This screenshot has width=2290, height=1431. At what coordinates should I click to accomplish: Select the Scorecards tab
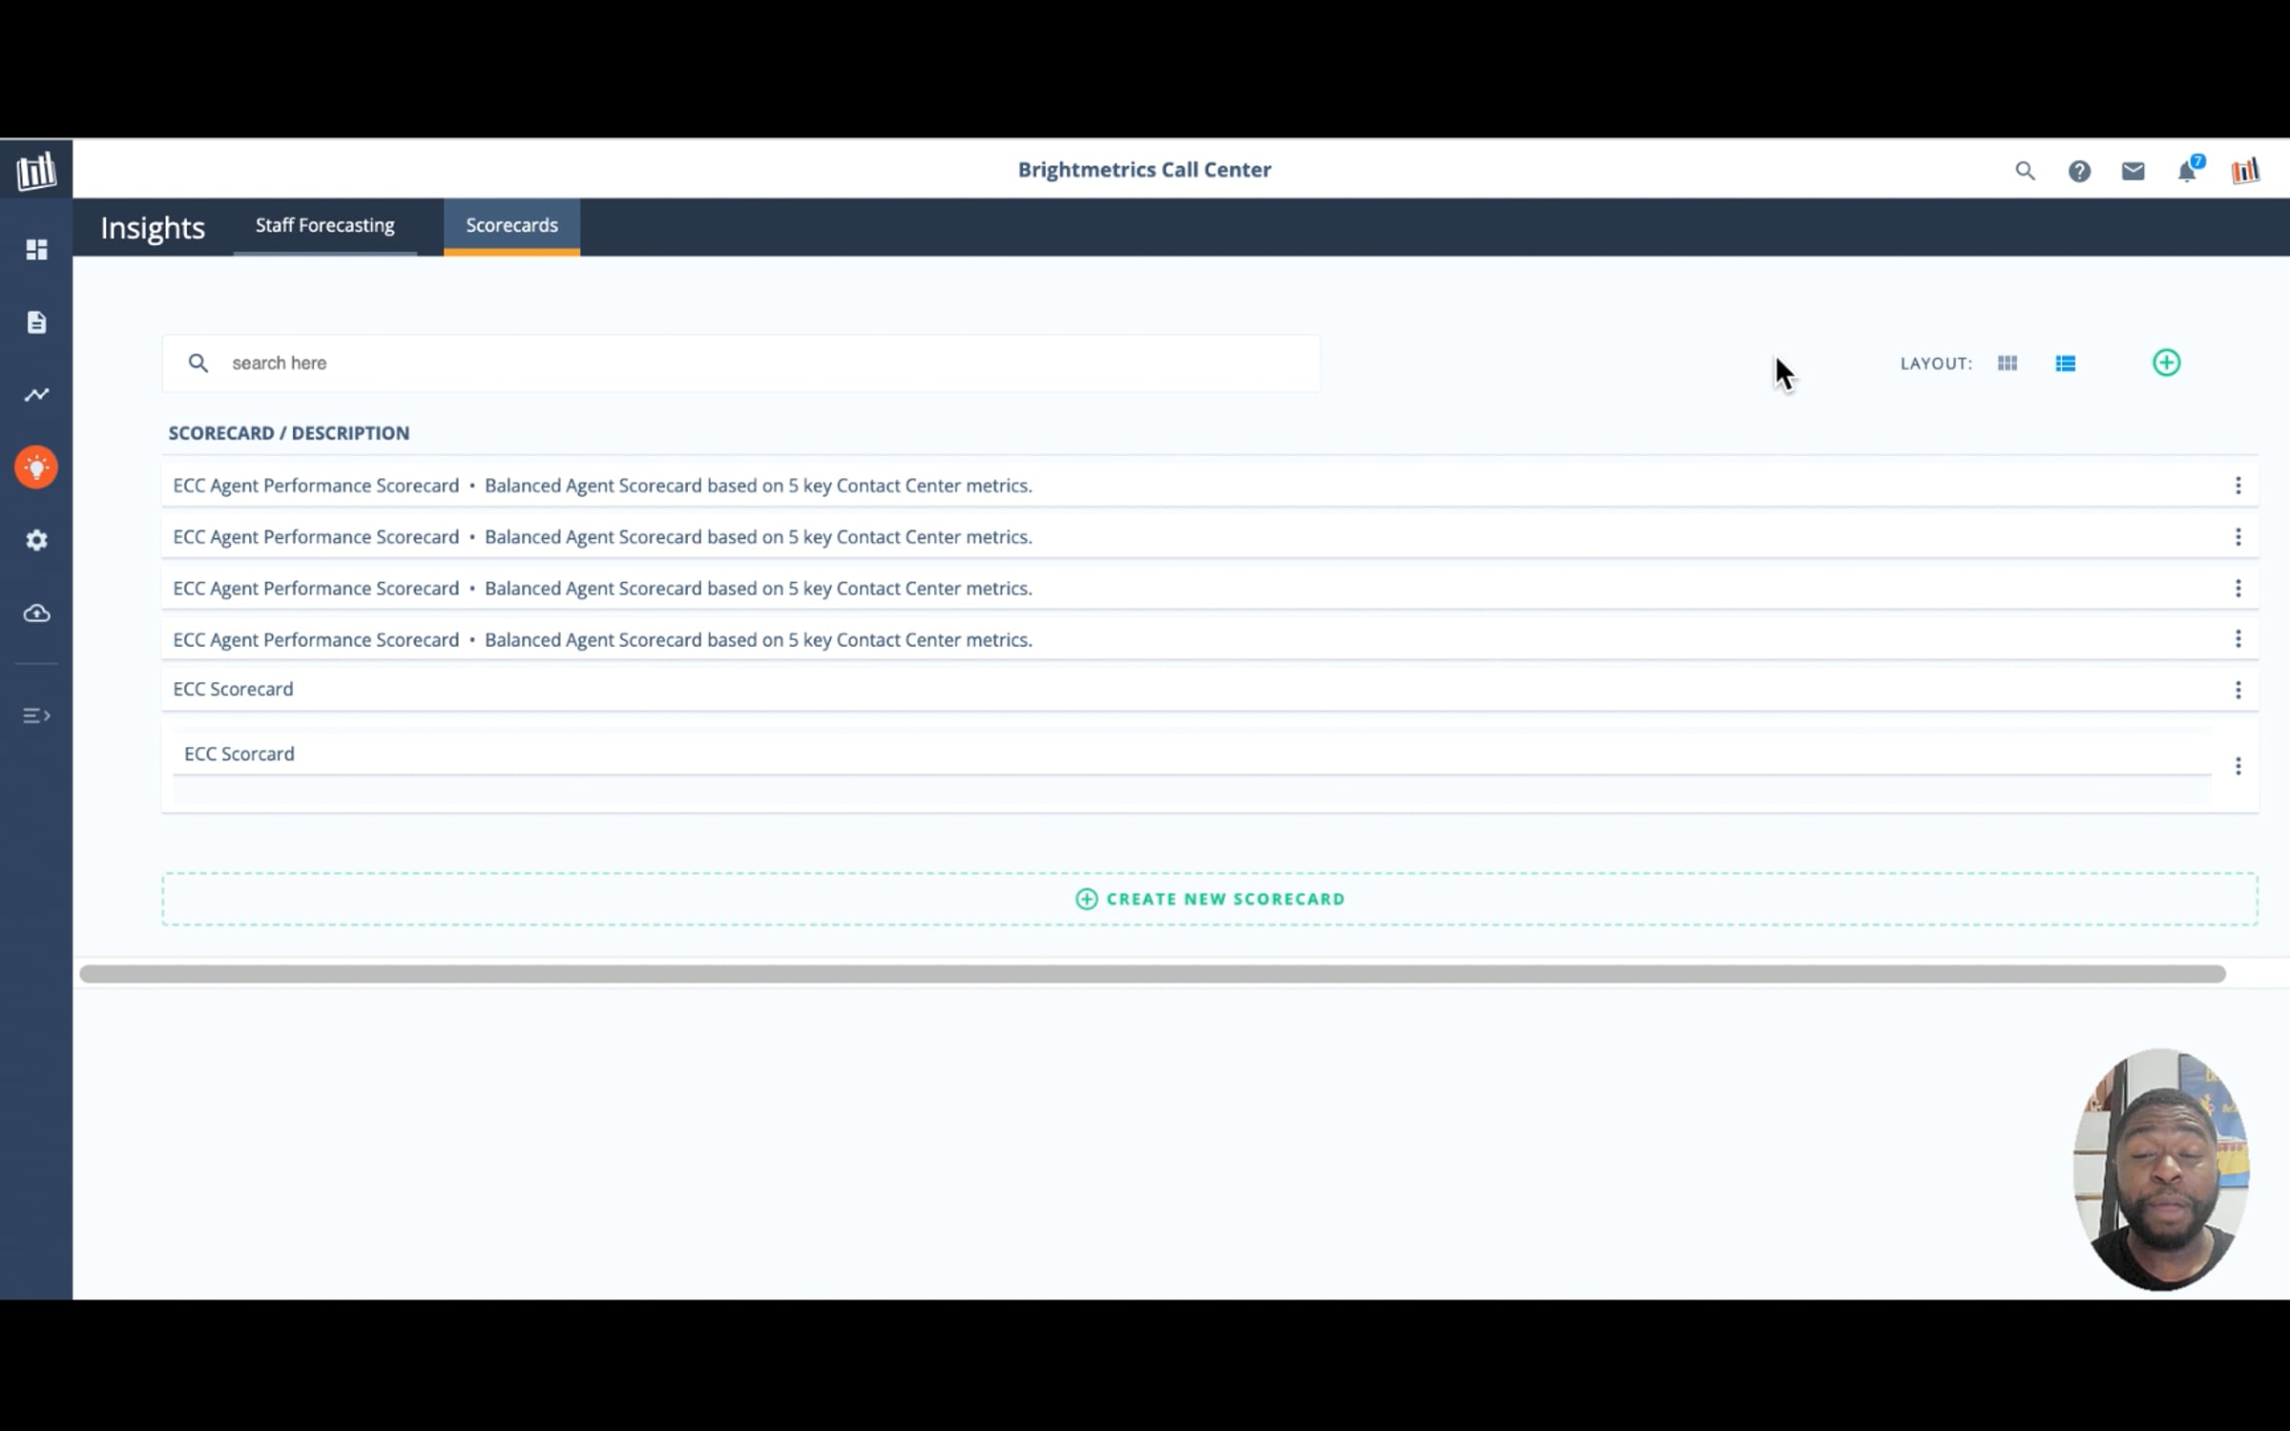click(x=511, y=226)
